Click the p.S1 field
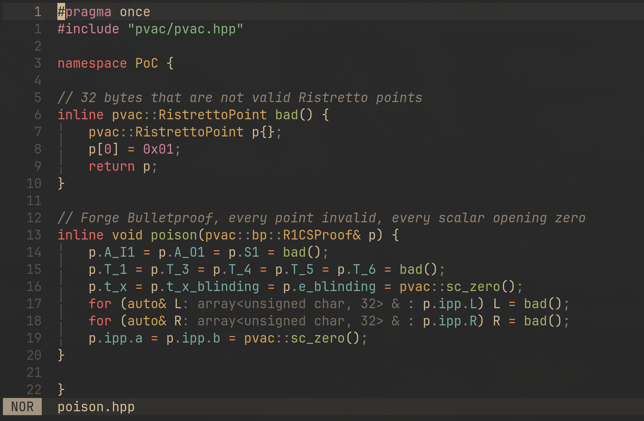644x421 pixels. point(244,252)
